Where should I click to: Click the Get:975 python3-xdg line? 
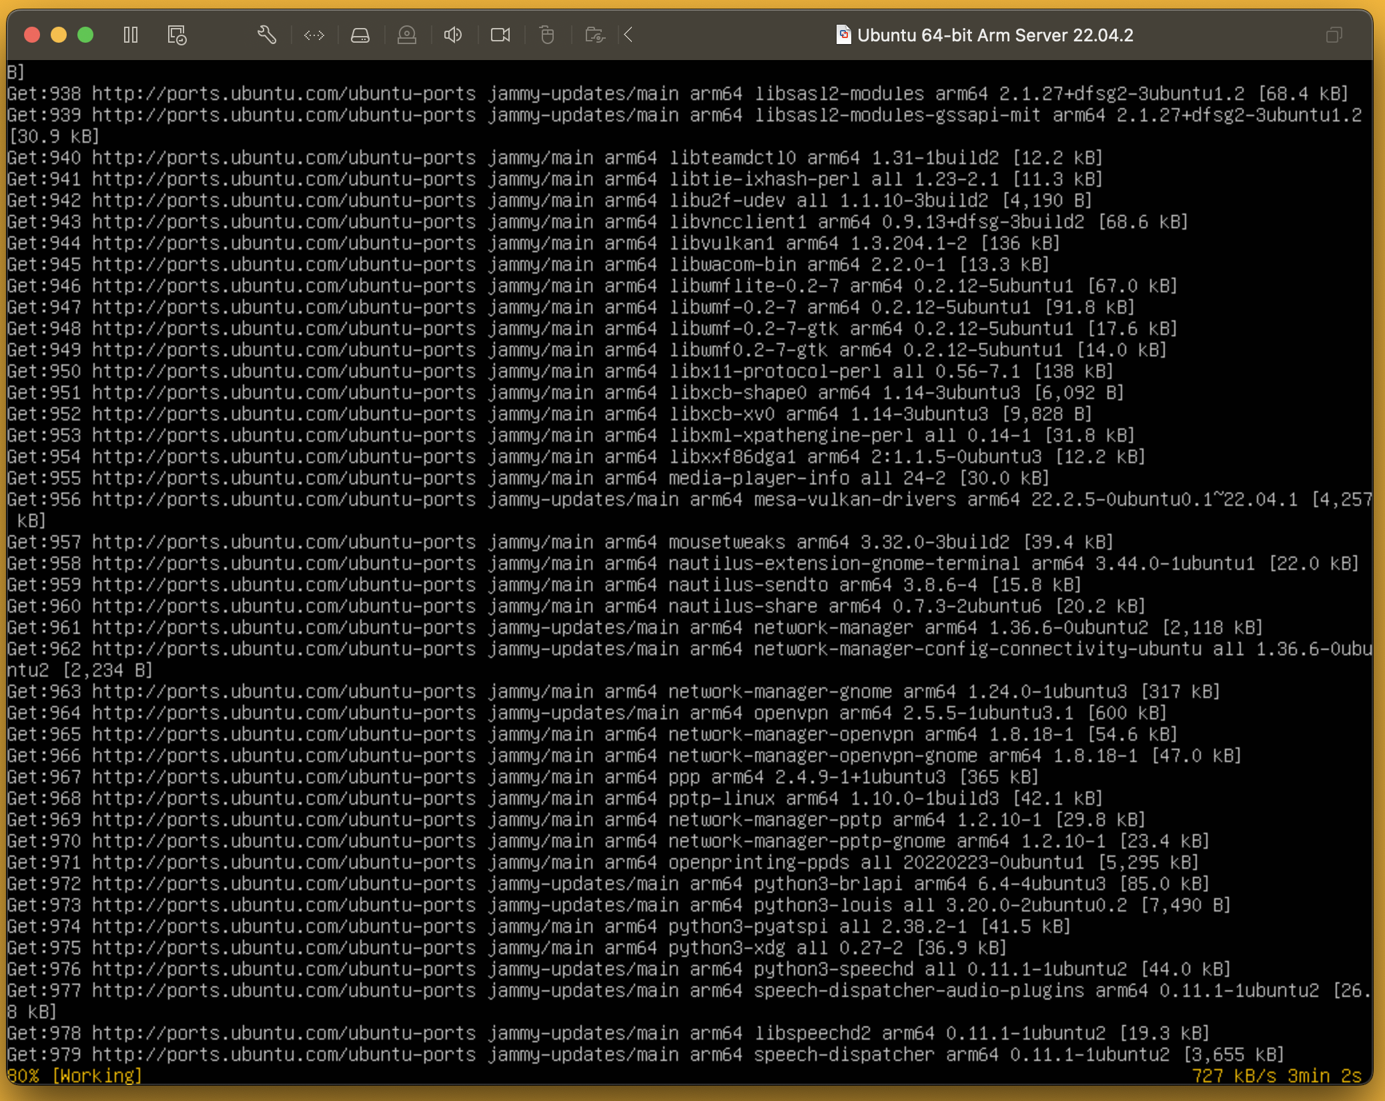[507, 948]
